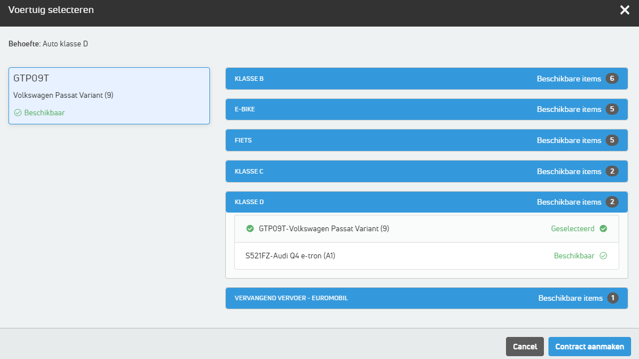Click Beschikbaar status icon in GTP09T card
This screenshot has width=639, height=359.
coord(18,113)
